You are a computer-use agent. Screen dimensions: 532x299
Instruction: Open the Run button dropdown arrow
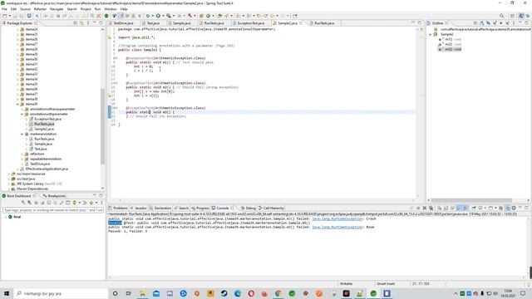(163, 16)
